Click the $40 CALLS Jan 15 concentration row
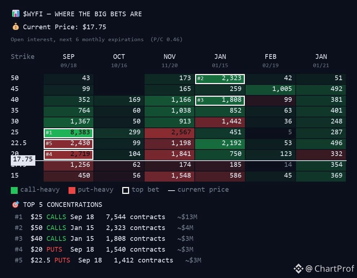This screenshot has width=357, height=278. [x=104, y=239]
